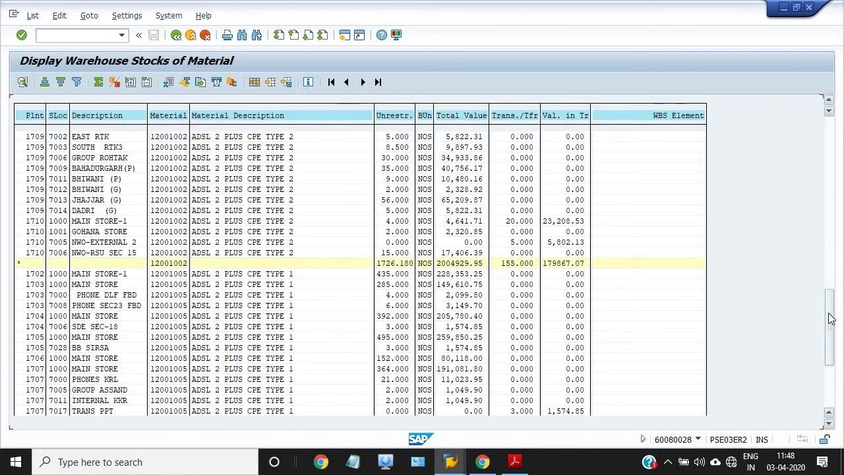The width and height of the screenshot is (844, 475).
Task: Click the Windows taskbar search box
Action: tap(145, 462)
